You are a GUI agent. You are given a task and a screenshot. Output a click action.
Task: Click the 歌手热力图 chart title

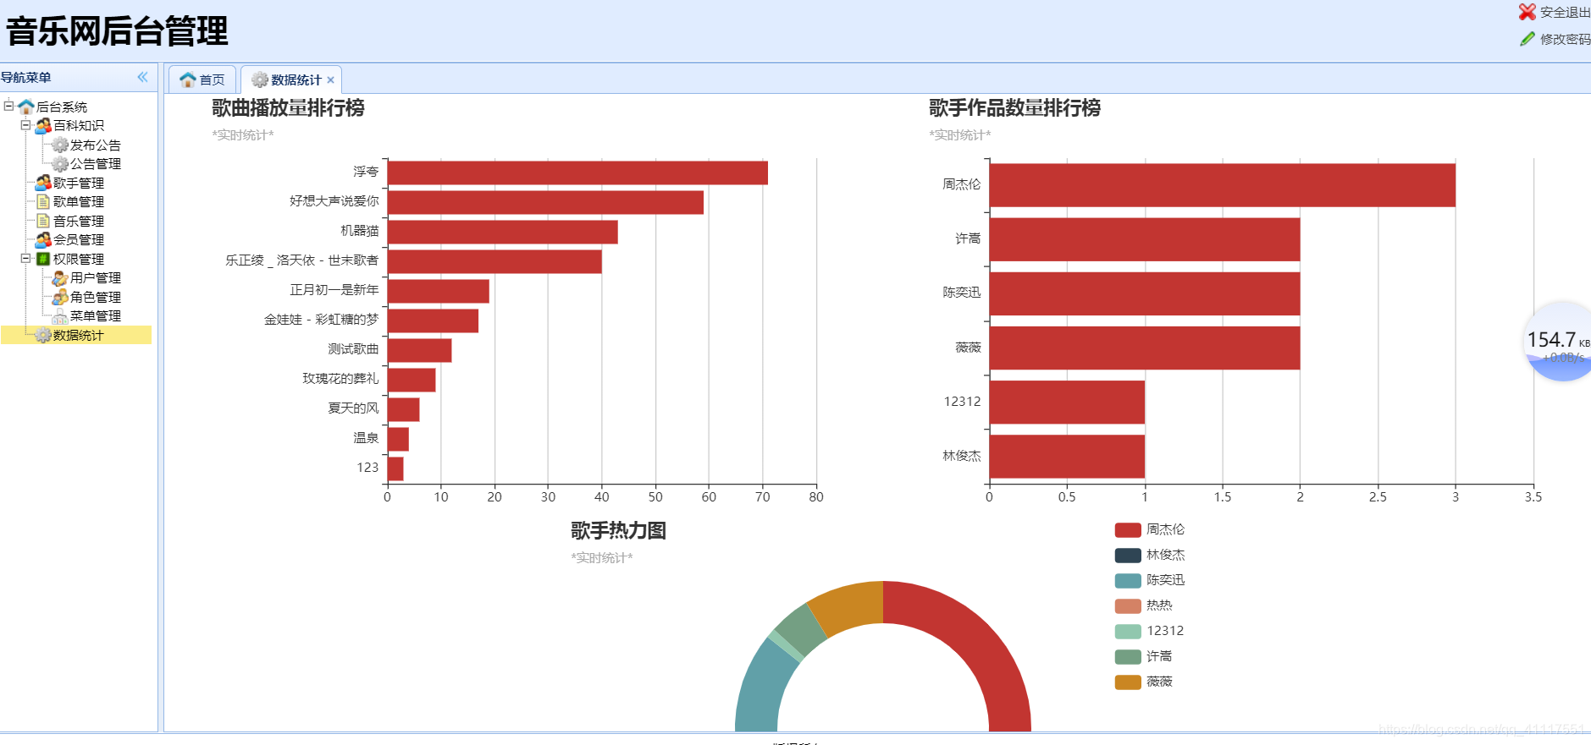(618, 530)
